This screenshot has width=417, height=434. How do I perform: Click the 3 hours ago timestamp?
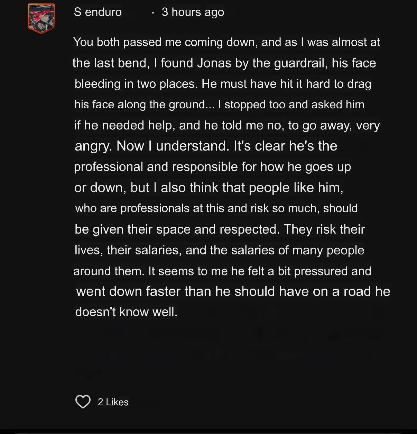tap(193, 12)
